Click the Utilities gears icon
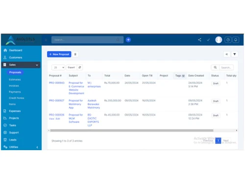 point(5,147)
